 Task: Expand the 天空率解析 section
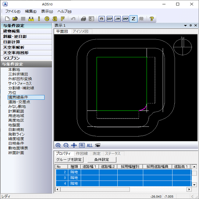[x=26, y=48]
